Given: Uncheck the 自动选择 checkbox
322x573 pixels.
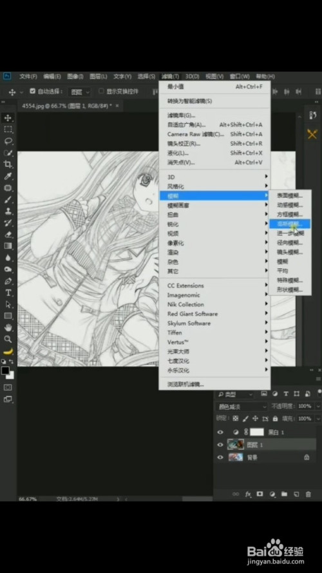Looking at the screenshot, I should click(x=32, y=91).
